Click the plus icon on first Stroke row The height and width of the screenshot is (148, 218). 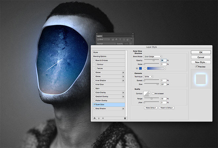123,73
